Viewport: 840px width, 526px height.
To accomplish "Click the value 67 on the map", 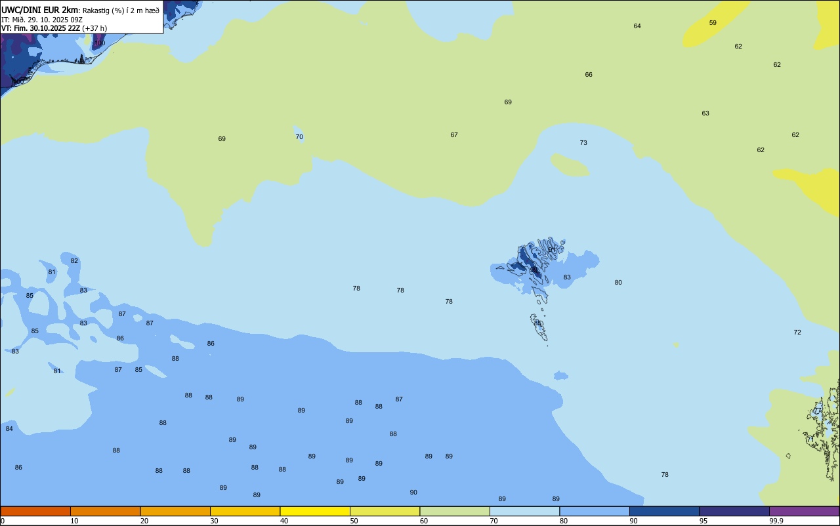I will (x=454, y=135).
